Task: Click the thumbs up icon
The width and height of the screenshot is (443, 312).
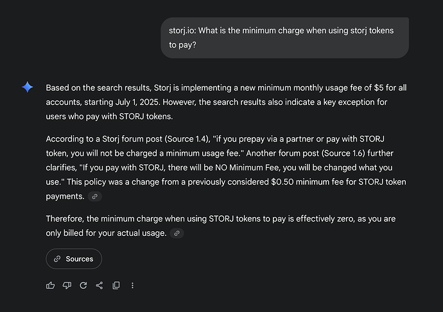Action: (51, 285)
